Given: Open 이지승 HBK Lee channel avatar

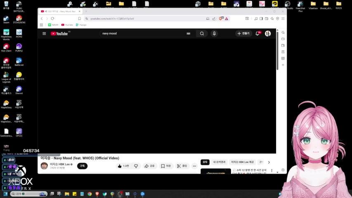Looking at the screenshot, I should (x=44, y=166).
